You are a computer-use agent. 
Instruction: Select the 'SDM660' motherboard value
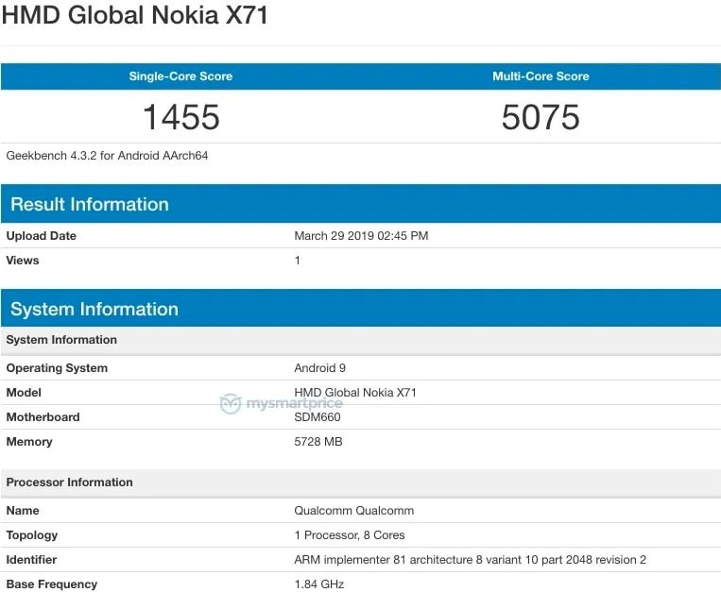318,417
